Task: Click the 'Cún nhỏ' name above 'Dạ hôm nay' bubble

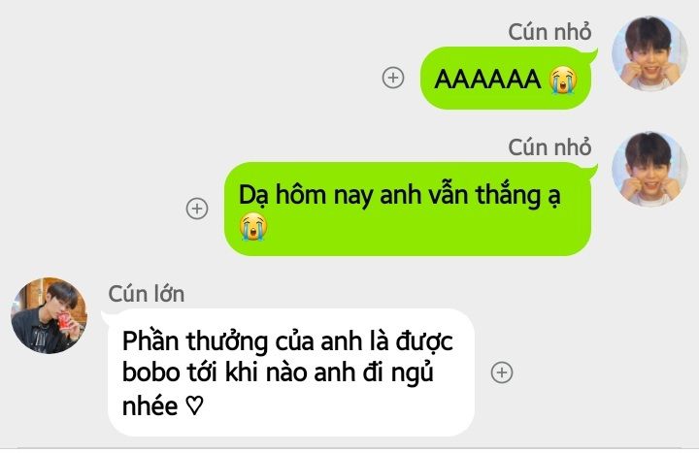Action: (549, 147)
